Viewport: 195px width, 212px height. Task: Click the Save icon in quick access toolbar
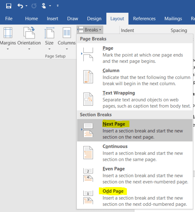(9, 6)
